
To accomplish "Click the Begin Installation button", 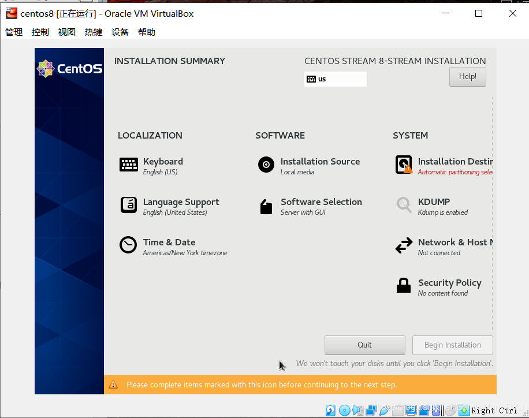I will (452, 345).
